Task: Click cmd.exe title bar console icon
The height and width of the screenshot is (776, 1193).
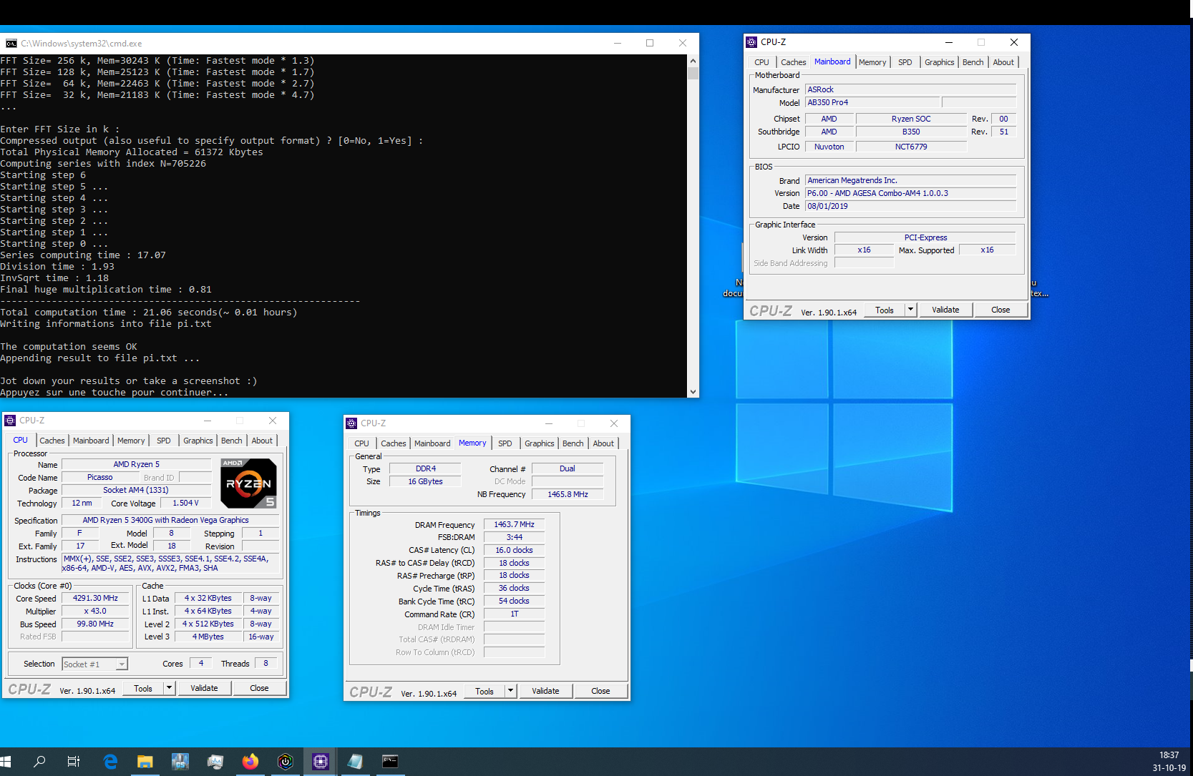Action: point(11,44)
